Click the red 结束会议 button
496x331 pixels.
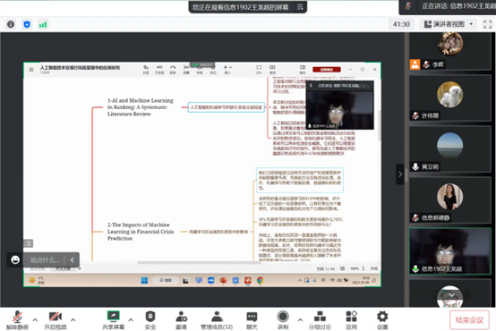pyautogui.click(x=469, y=320)
